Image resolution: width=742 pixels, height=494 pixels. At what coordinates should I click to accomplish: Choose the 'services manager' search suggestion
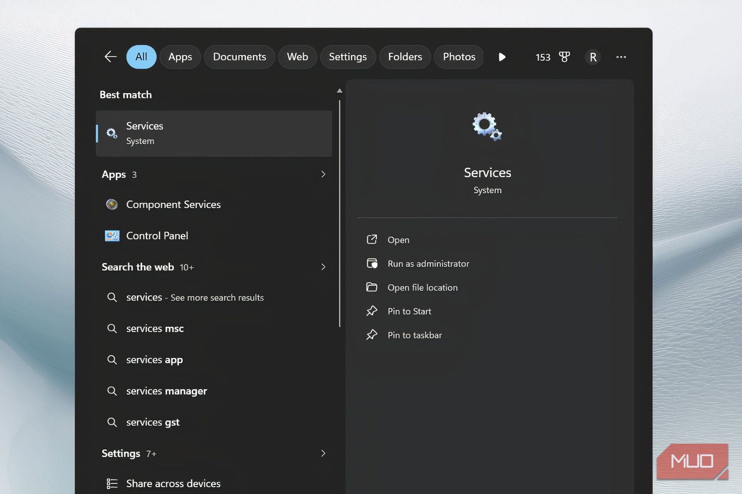pyautogui.click(x=167, y=391)
